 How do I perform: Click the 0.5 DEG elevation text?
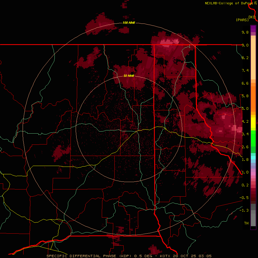click(143, 256)
